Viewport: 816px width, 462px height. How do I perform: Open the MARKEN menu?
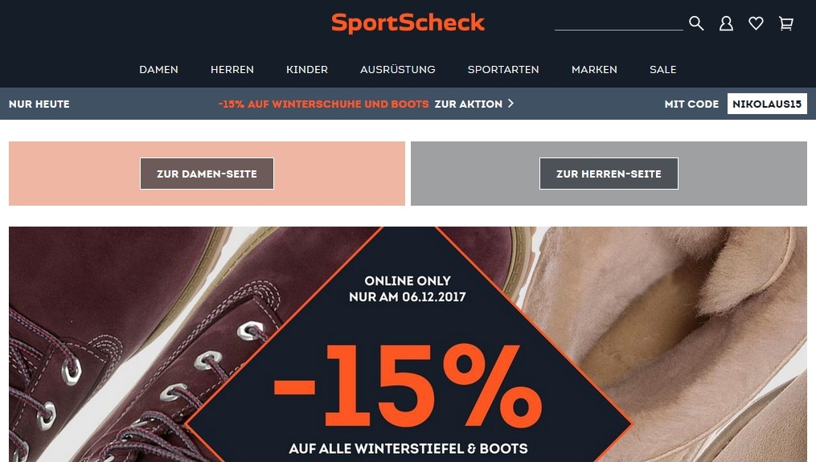point(594,69)
